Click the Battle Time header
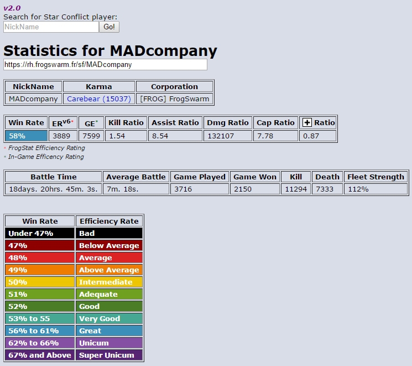Image resolution: width=412 pixels, height=366 pixels. 53,177
